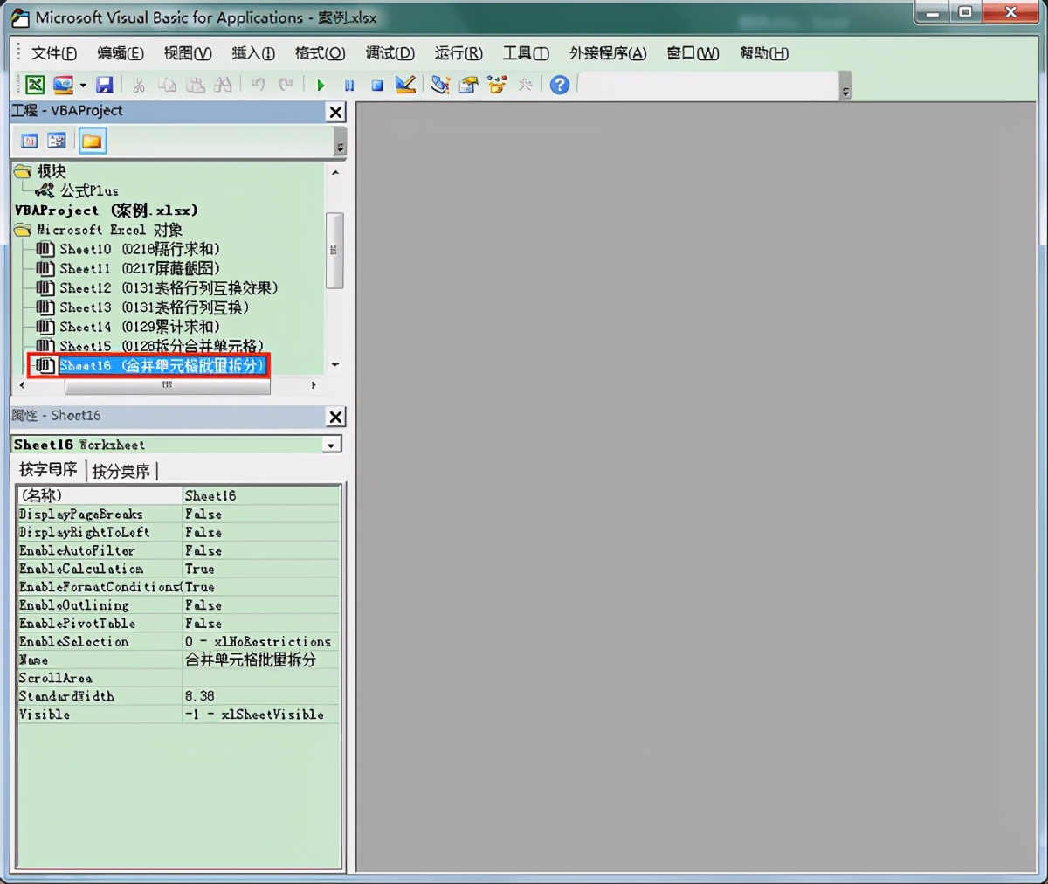Edit the (名称) property value Sheet16
Screen dimensions: 1048x884
point(260,495)
